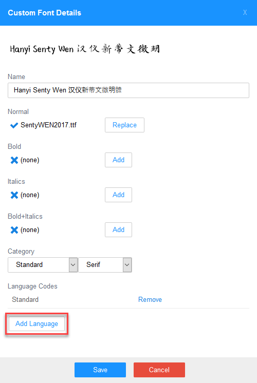This screenshot has height=383, width=257.
Task: Open the Serif category dropdown
Action: (x=105, y=265)
